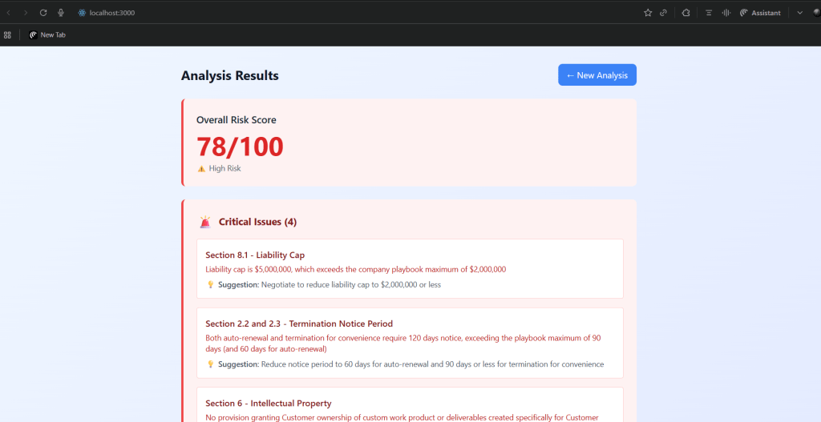Copy page link using the chain icon

(x=663, y=13)
